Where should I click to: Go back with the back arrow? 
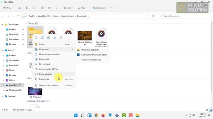tap(3, 16)
